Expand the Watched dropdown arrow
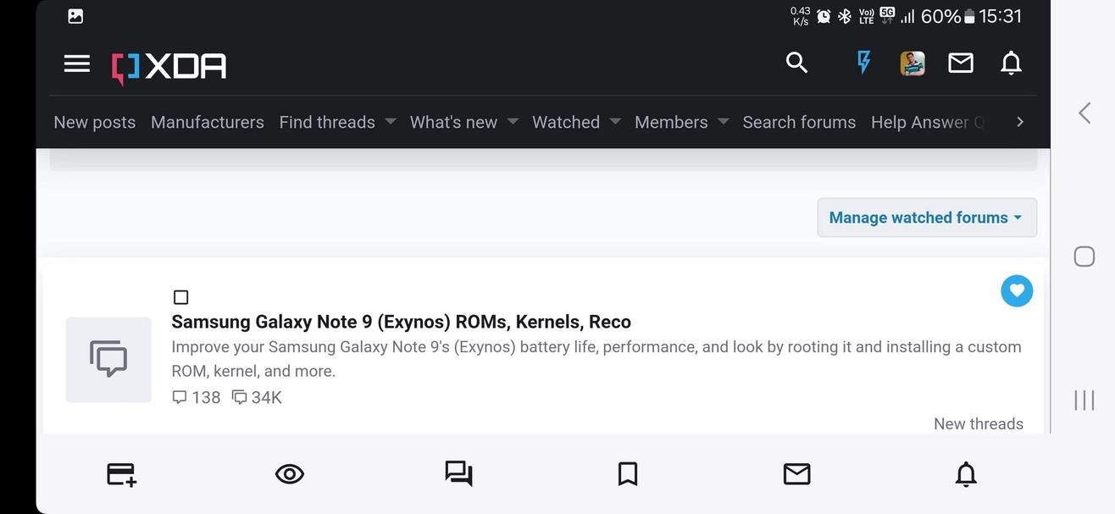This screenshot has width=1115, height=514. 615,122
